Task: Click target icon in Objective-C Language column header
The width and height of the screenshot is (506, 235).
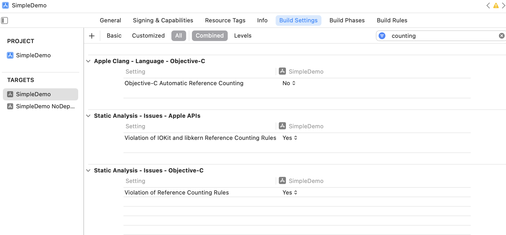Action: (x=282, y=71)
